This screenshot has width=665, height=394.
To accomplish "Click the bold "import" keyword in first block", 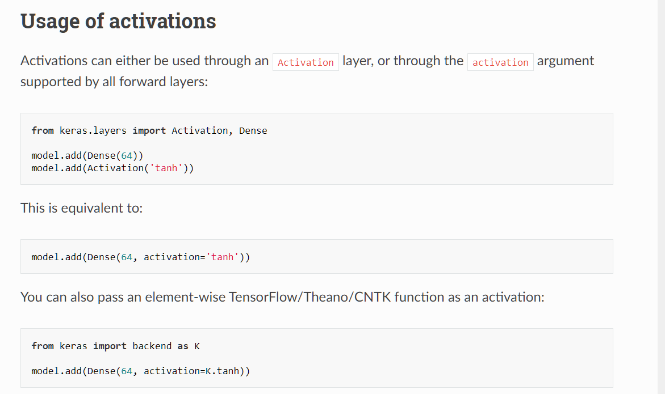I will (149, 130).
